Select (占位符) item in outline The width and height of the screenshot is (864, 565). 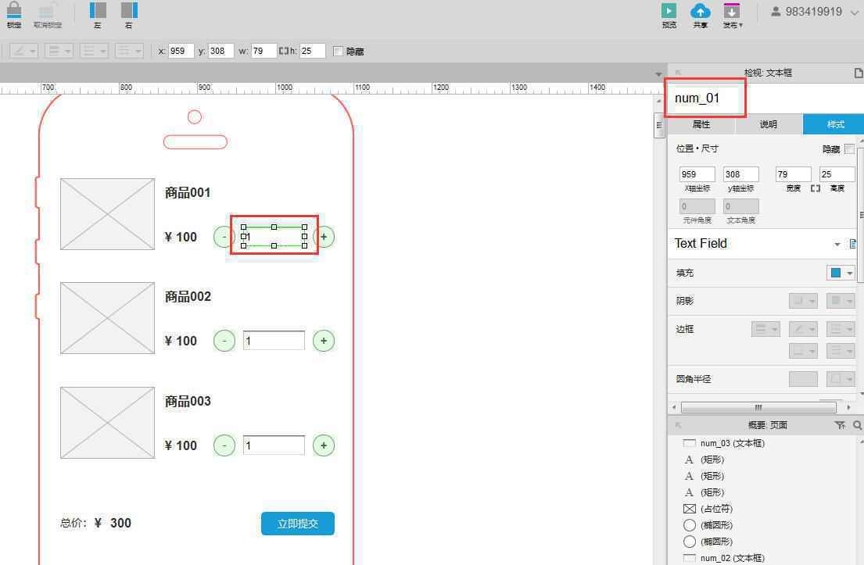(716, 509)
